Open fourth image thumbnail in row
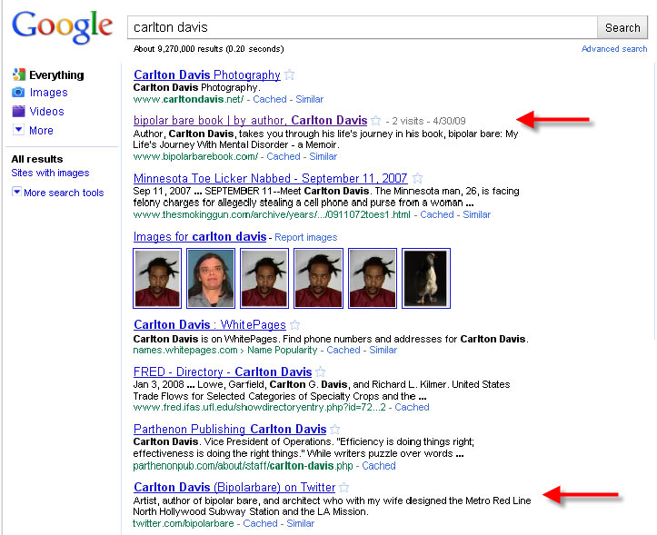 [318, 278]
